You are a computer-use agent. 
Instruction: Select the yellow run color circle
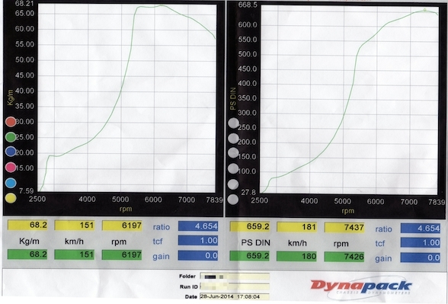pos(11,198)
